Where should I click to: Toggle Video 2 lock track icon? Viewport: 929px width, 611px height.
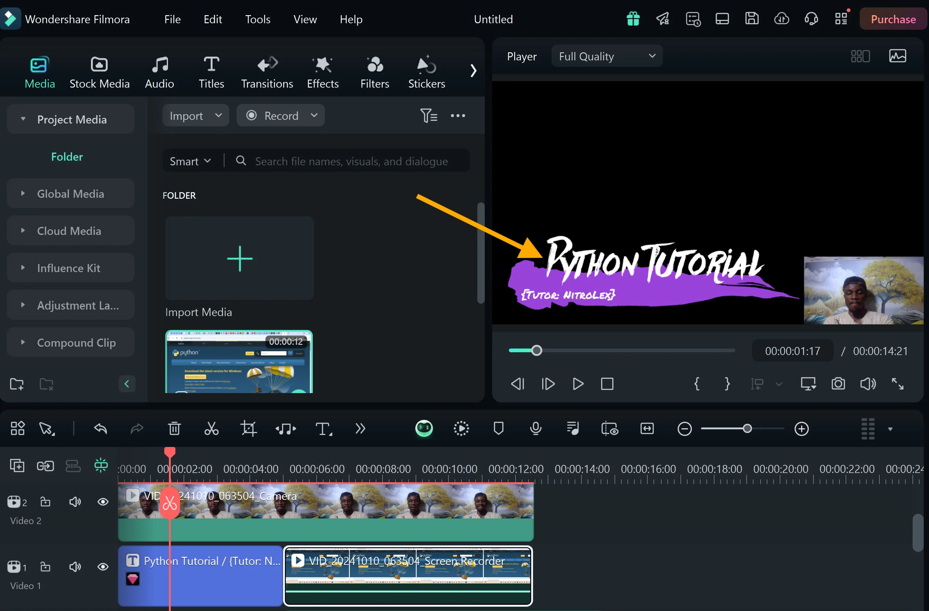pyautogui.click(x=45, y=503)
